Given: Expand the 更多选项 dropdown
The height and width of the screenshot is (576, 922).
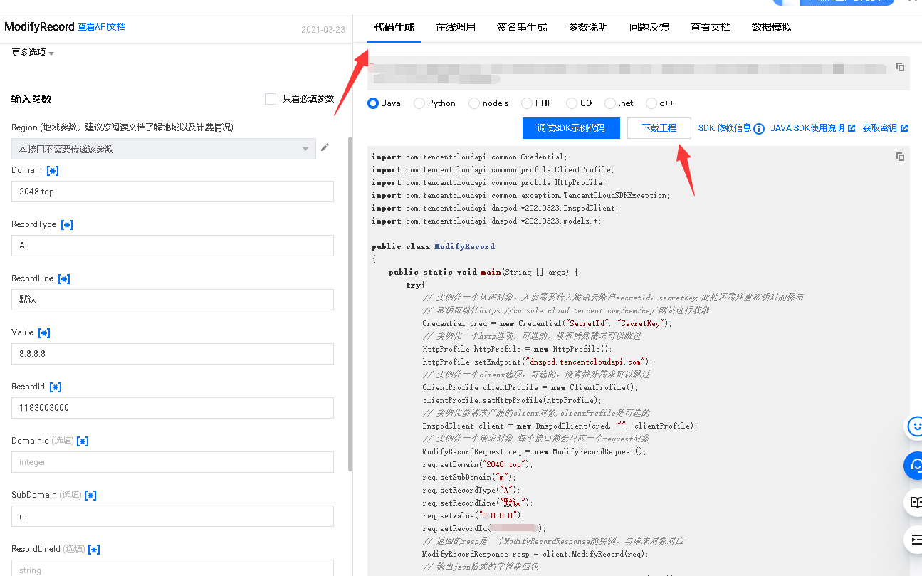Looking at the screenshot, I should tap(33, 53).
